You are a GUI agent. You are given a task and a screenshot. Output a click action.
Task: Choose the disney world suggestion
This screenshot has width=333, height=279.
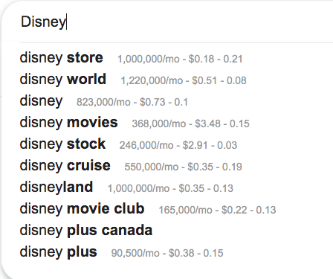pos(63,80)
